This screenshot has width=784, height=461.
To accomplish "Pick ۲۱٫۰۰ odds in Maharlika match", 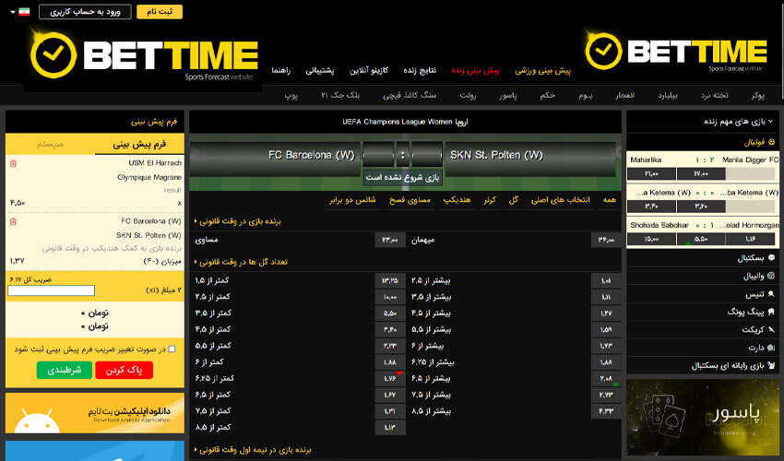I will click(x=651, y=173).
